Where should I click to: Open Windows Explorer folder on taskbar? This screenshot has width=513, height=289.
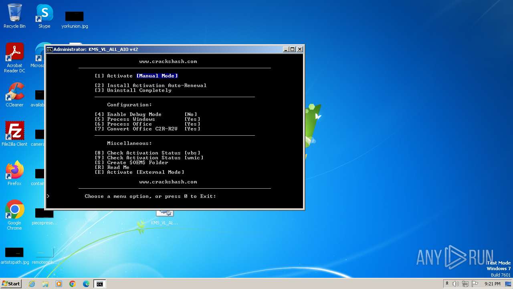(45, 284)
